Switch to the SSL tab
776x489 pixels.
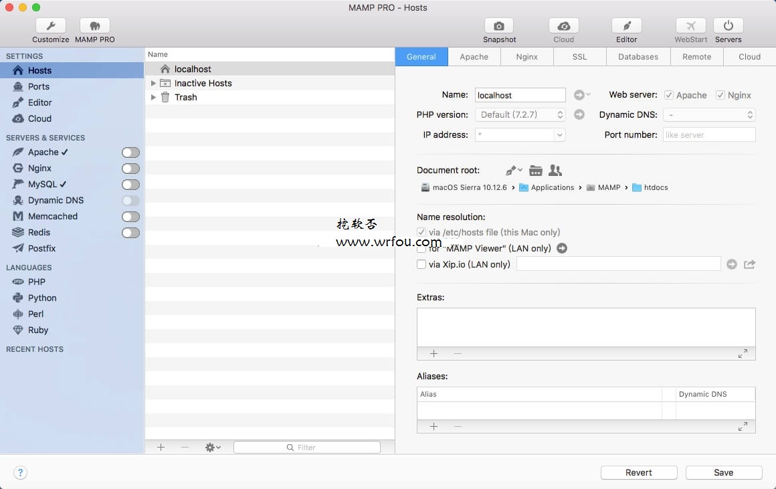(x=579, y=57)
